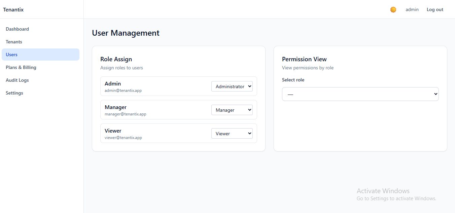Click the Tenantix logo text
Screen dimensions: 455x213
[13, 10]
